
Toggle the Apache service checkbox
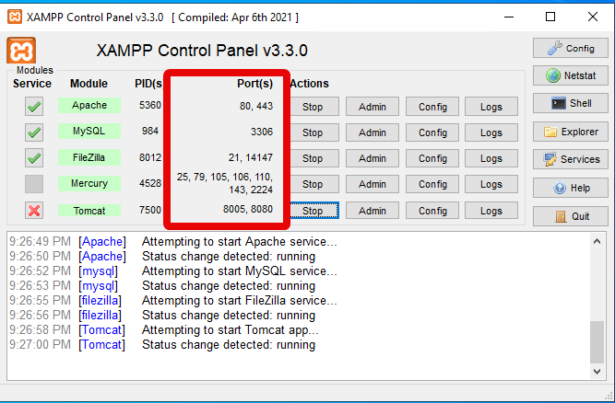(34, 107)
